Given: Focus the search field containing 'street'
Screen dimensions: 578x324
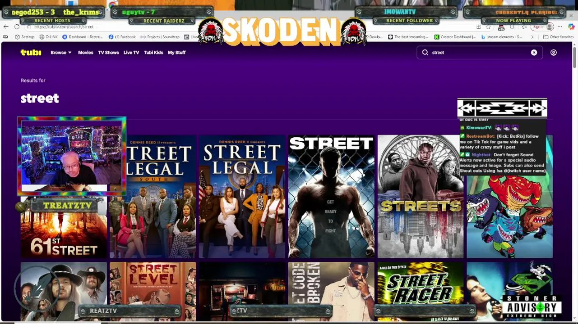Looking at the screenshot, I should click(479, 53).
